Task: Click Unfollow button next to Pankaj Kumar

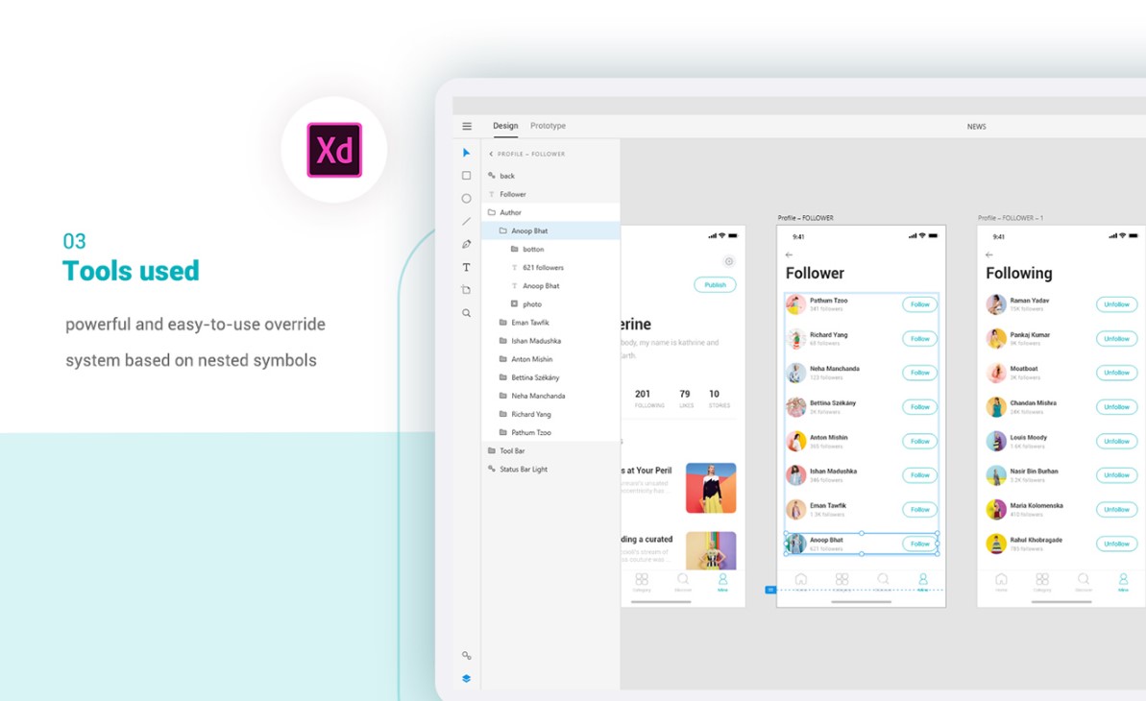Action: point(1117,338)
